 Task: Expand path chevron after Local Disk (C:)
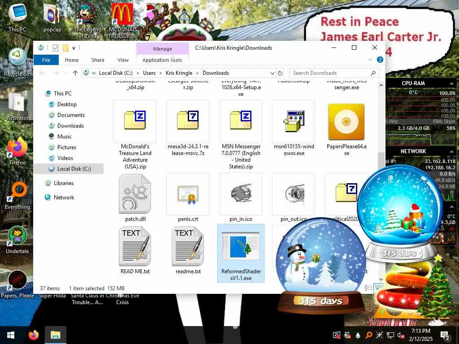138,73
